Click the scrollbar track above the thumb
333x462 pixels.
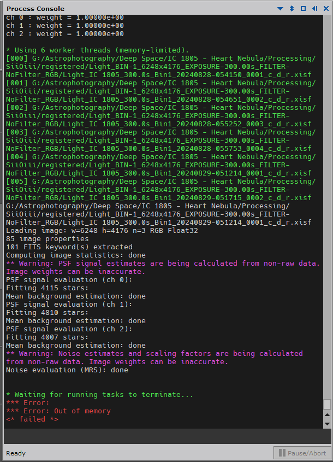pos(327,206)
